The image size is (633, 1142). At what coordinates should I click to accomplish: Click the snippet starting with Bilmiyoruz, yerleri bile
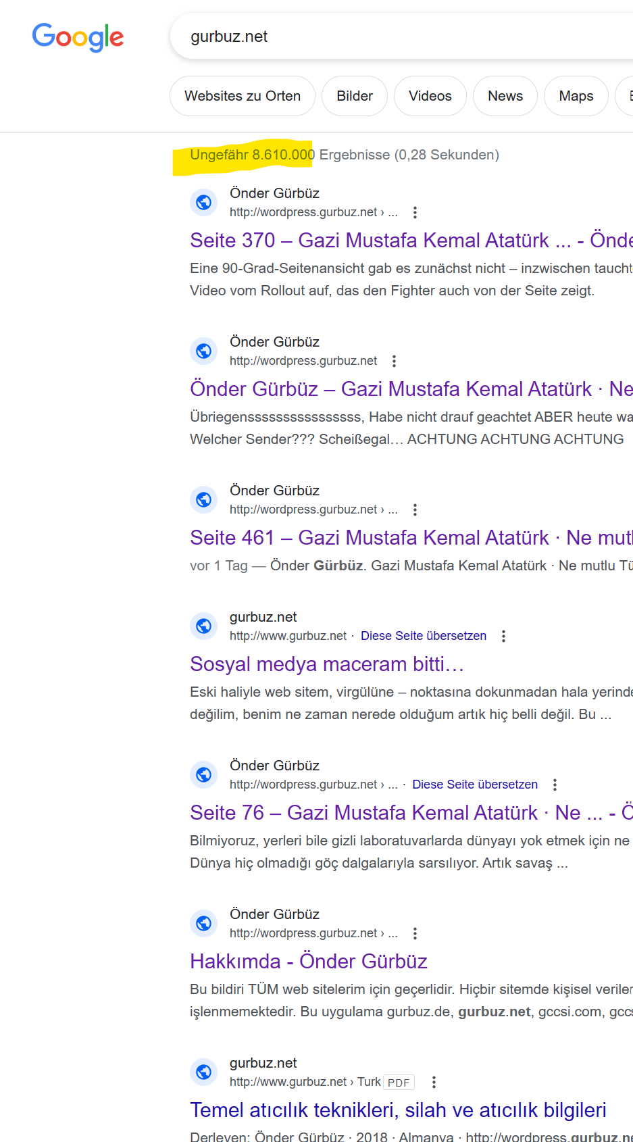click(411, 851)
